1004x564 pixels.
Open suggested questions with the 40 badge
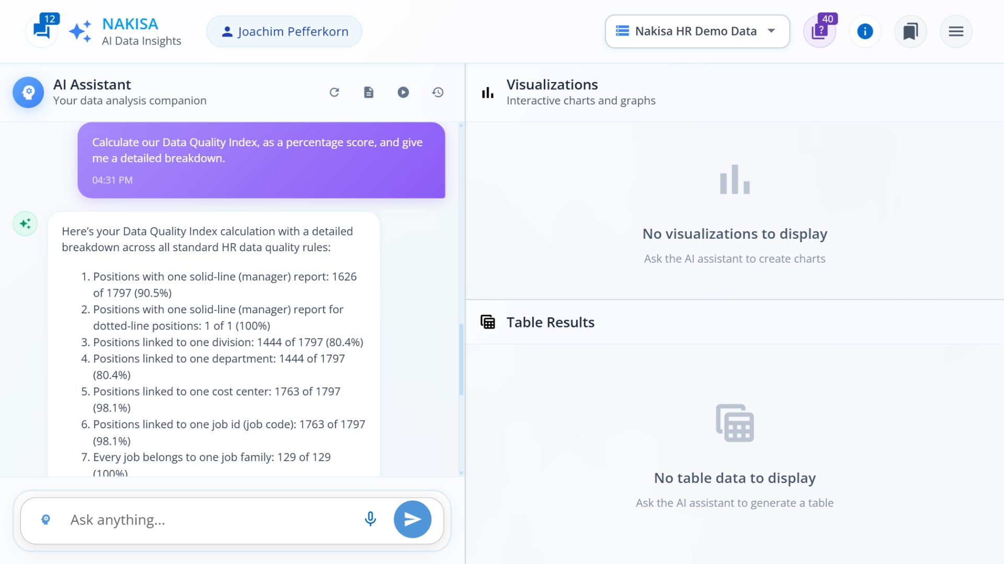(x=819, y=31)
